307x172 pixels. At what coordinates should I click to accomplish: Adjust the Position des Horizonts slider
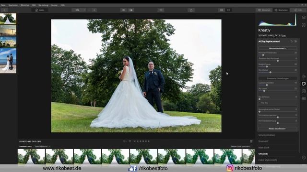point(278,61)
